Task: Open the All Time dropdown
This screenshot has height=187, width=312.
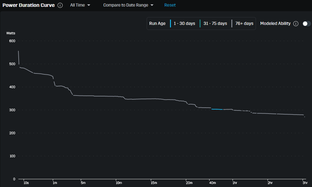Action: pyautogui.click(x=80, y=5)
